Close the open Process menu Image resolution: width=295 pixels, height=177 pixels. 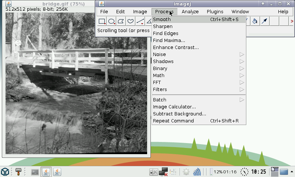pos(164,12)
